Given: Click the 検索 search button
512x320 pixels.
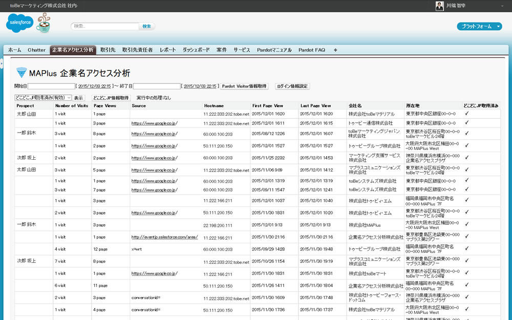Looking at the screenshot, I should click(146, 27).
